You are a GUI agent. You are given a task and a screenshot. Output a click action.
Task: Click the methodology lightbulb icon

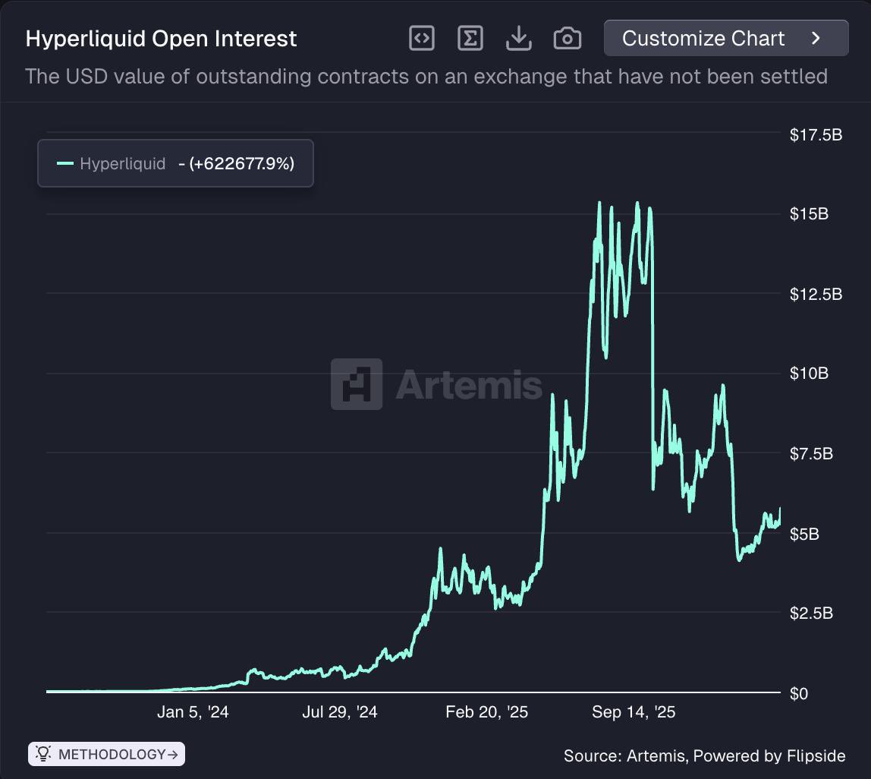pos(43,753)
